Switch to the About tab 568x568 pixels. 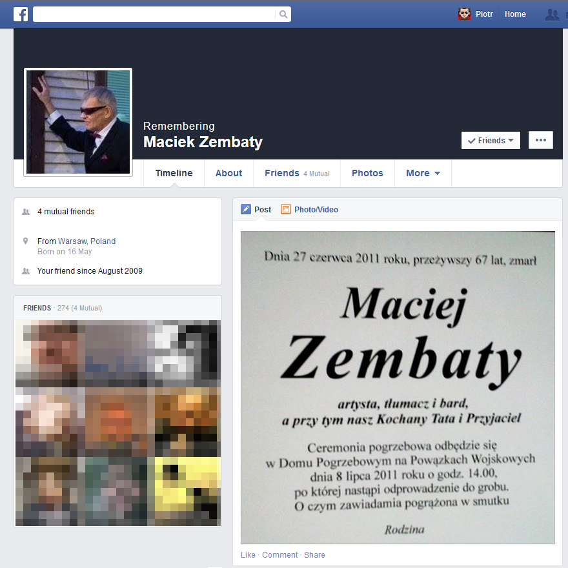[x=228, y=173]
